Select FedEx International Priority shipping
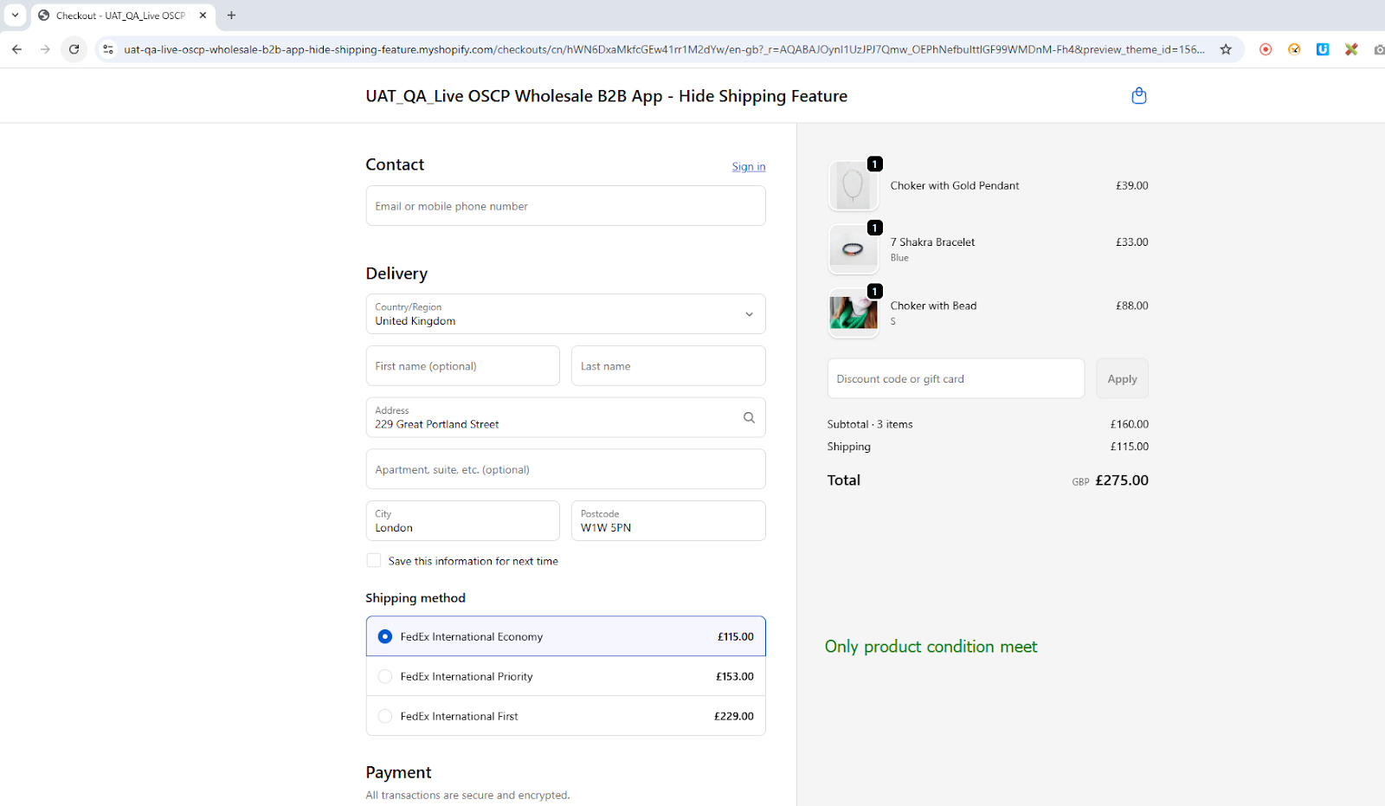Screen dimensions: 1385x806 [385, 676]
